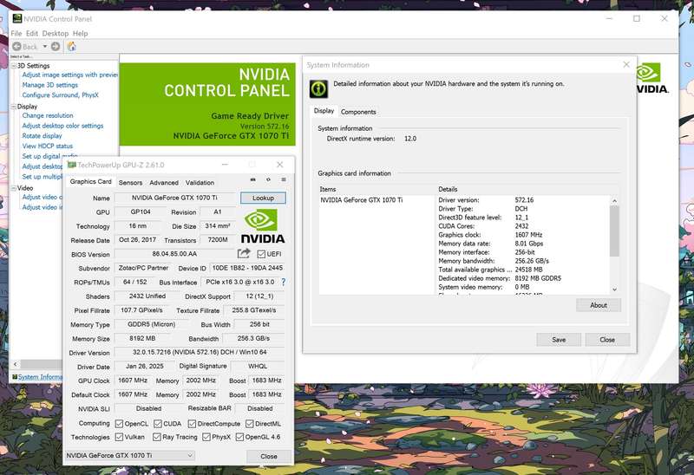Click the Back arrow in NVIDIA Control Panel
The image size is (694, 475).
point(16,47)
